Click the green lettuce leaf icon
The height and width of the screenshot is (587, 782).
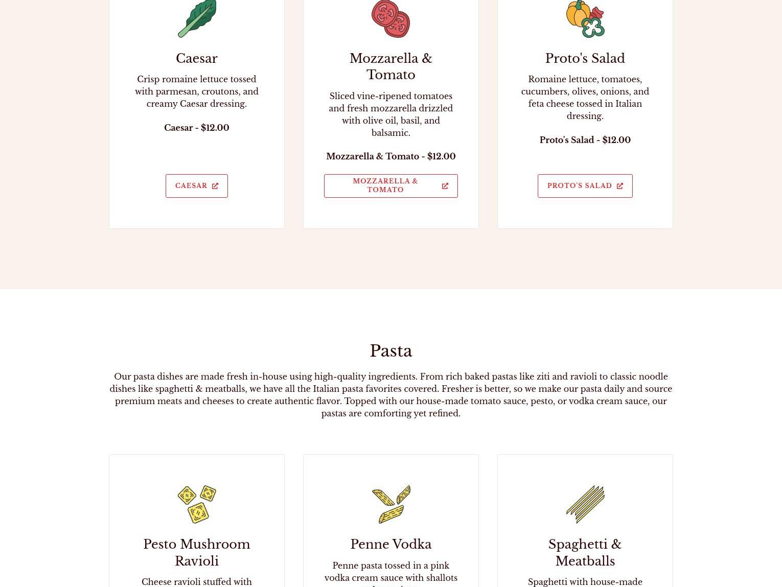(197, 18)
